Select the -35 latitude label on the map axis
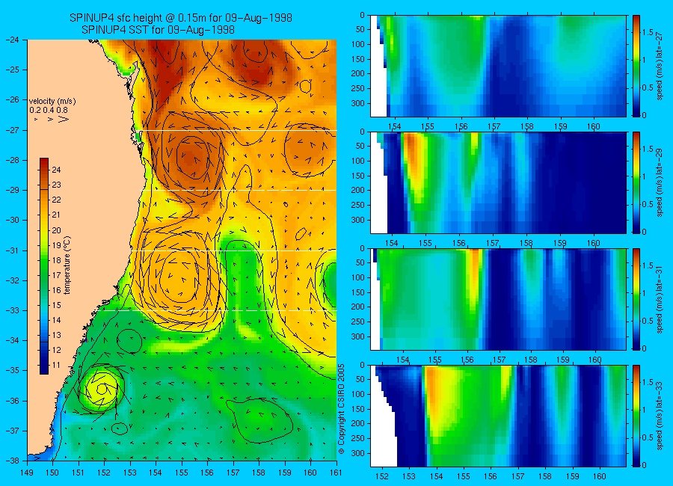The width and height of the screenshot is (673, 486). click(x=12, y=371)
